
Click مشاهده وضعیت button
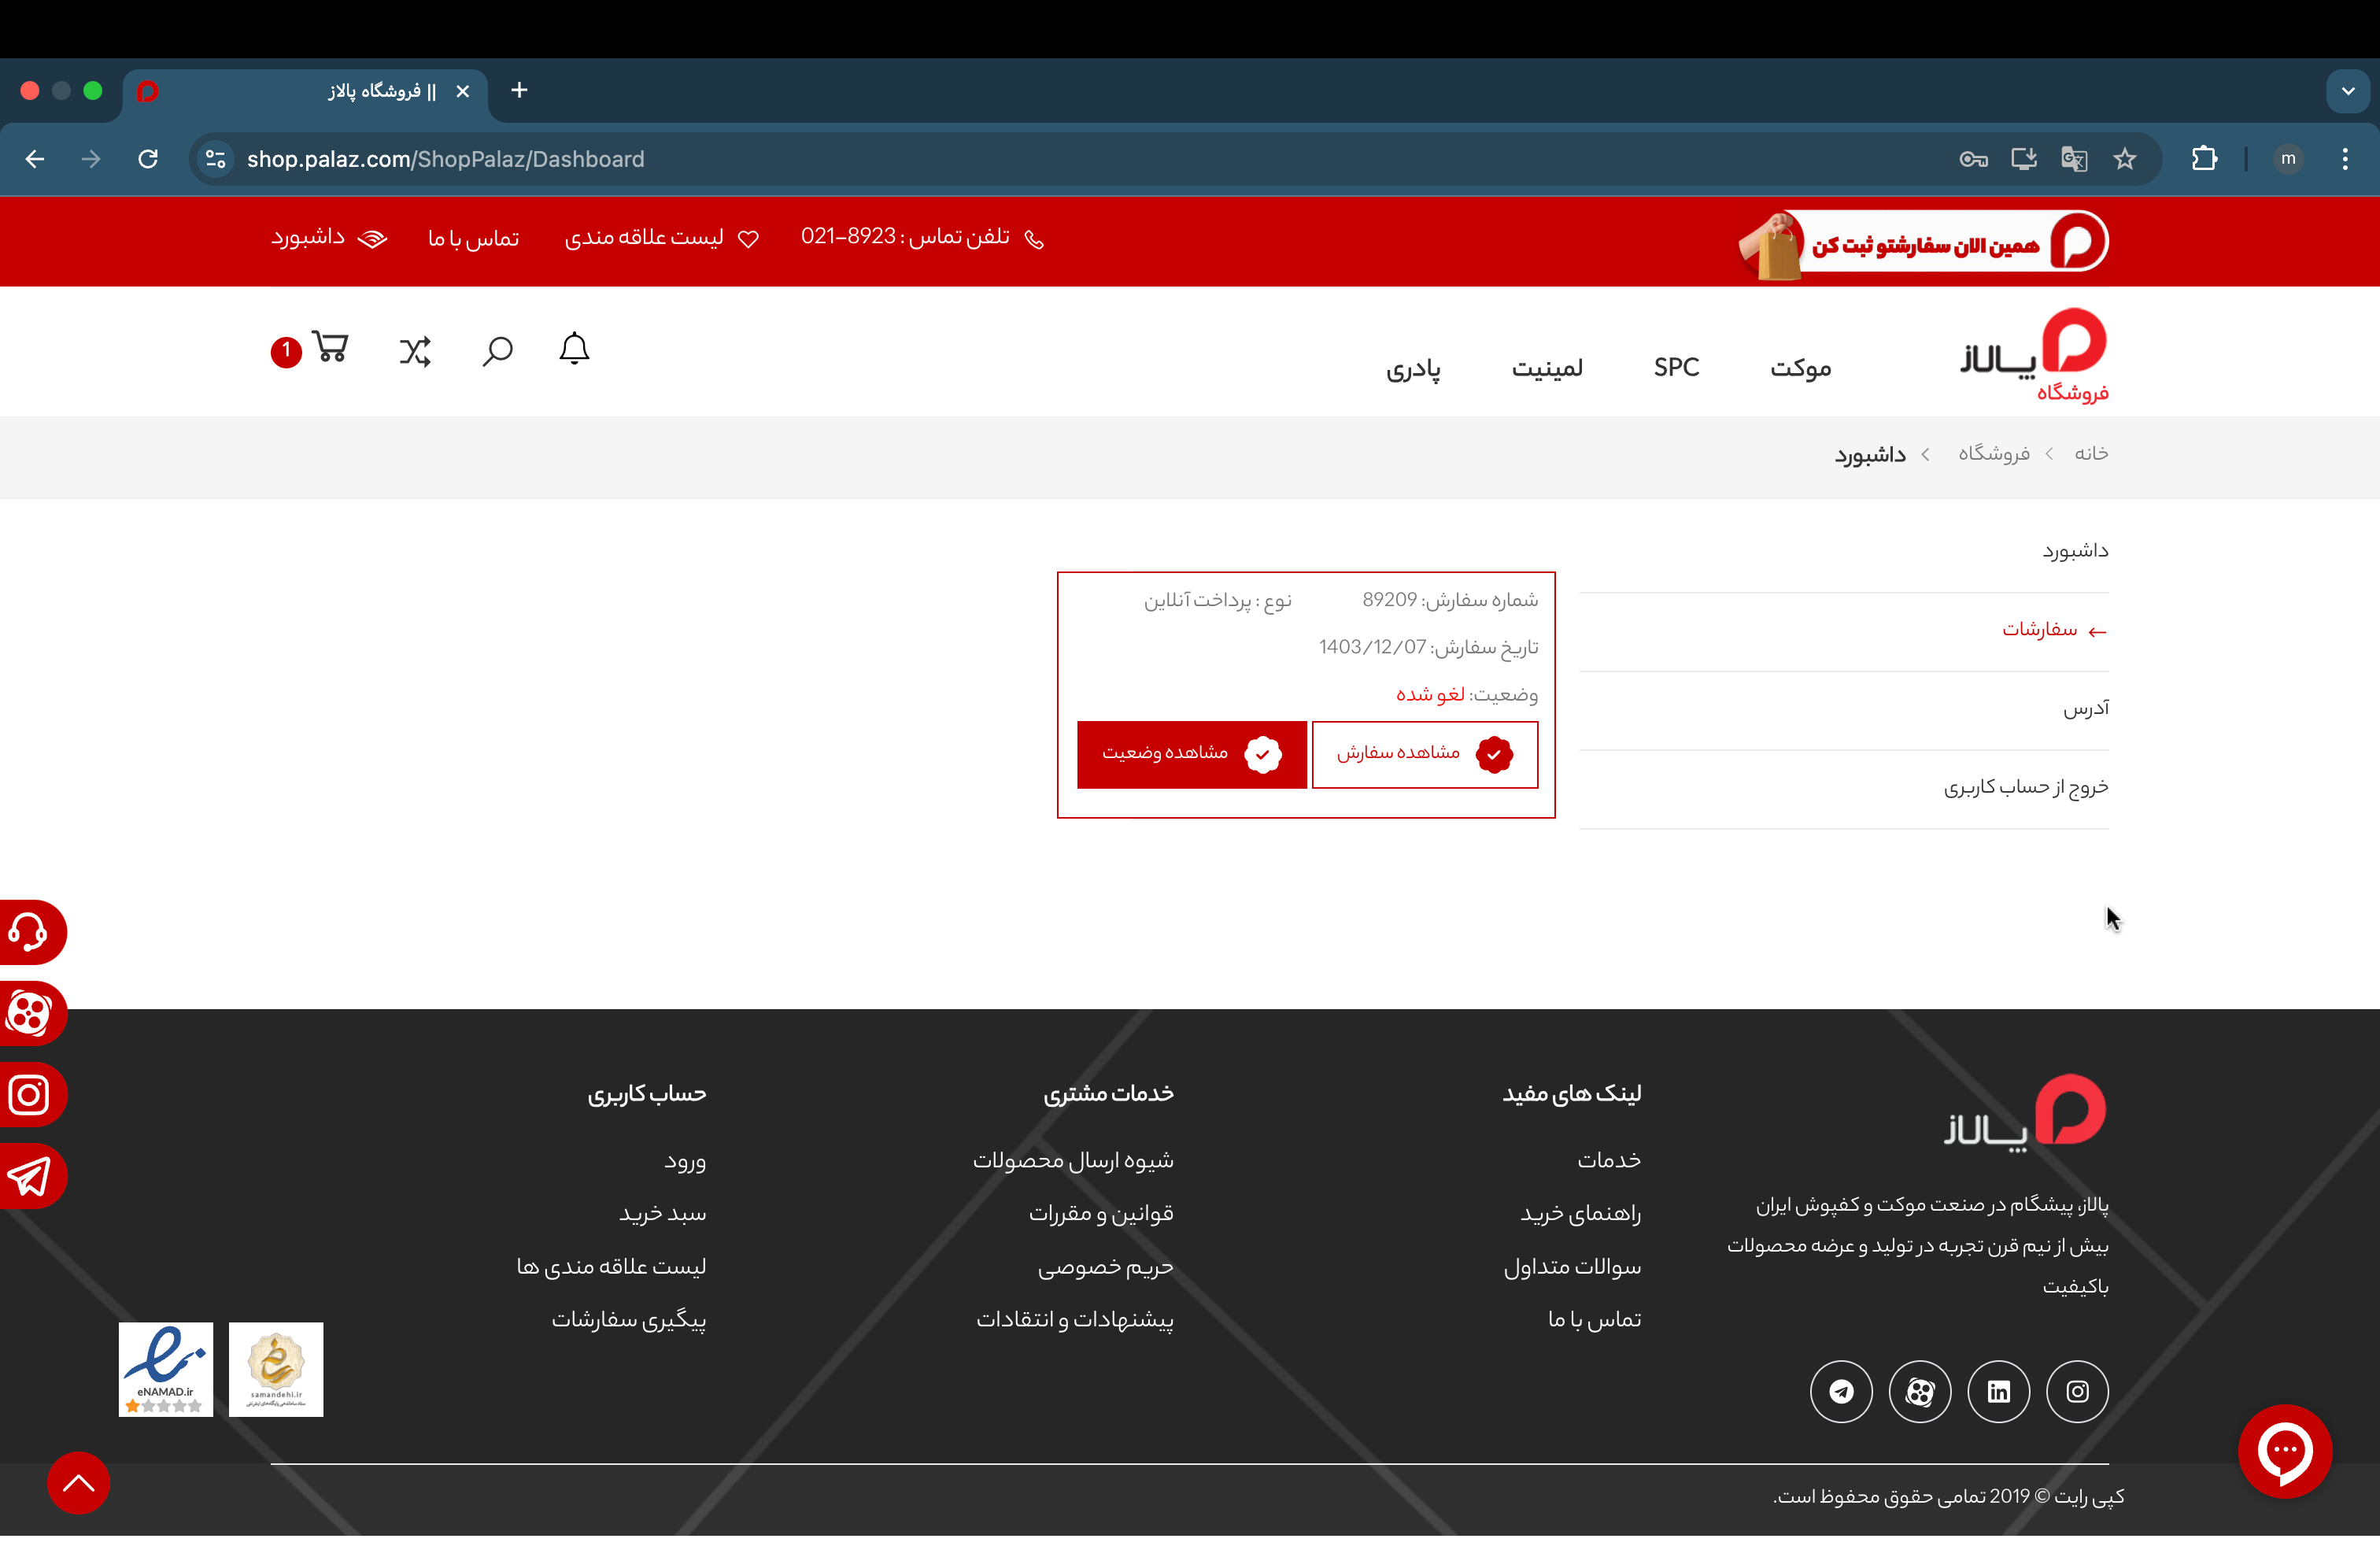[1192, 754]
